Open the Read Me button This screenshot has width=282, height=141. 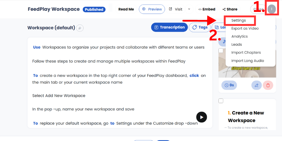126,9
